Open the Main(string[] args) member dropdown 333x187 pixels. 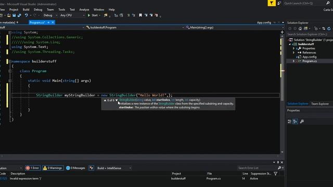pos(235,28)
